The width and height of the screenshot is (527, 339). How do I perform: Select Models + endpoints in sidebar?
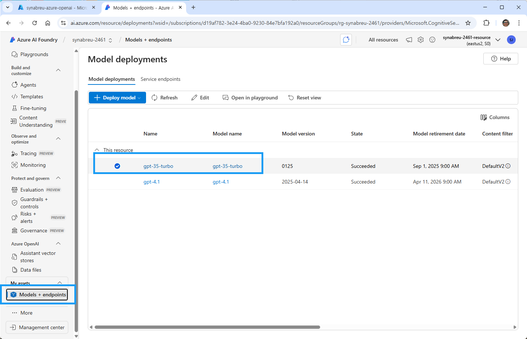pos(38,295)
